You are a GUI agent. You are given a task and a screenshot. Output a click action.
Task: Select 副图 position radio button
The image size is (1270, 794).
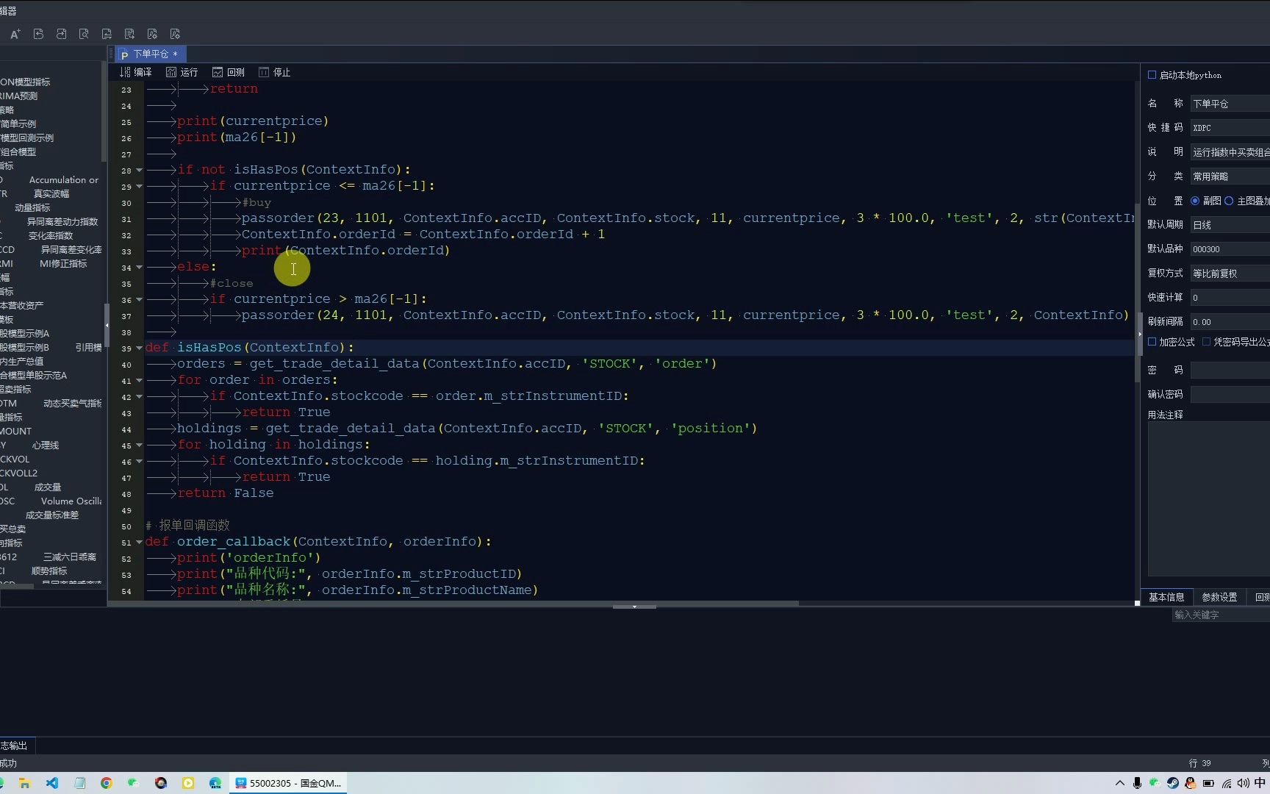pos(1195,201)
